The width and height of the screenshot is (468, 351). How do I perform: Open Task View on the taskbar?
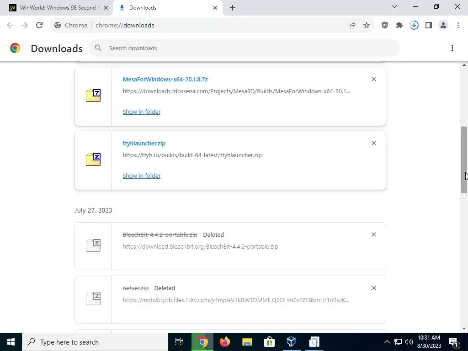click(x=179, y=342)
